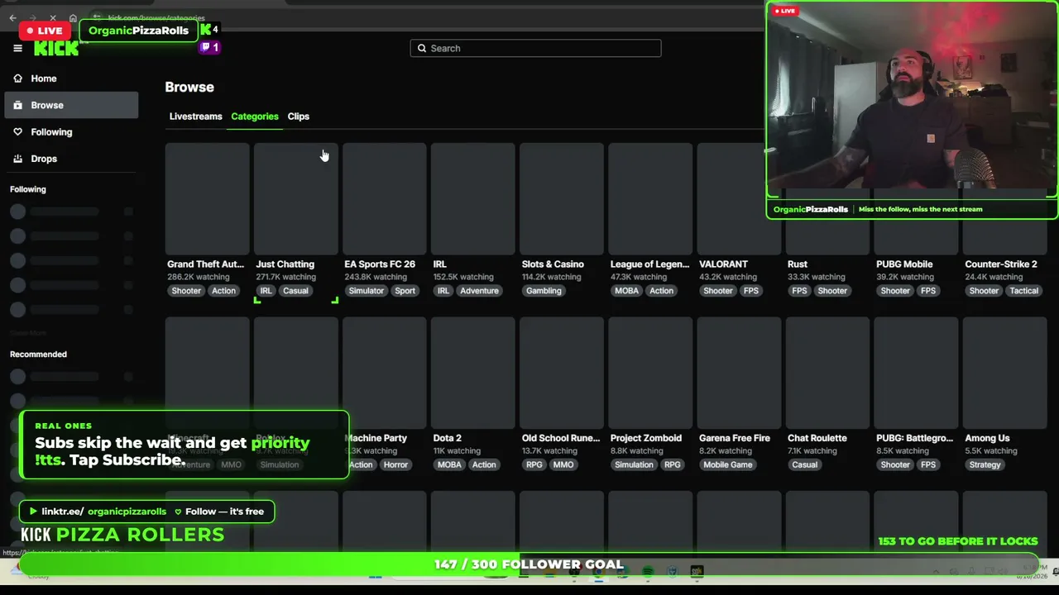Open the Project Zomboid thumbnail
The image size is (1059, 595).
pyautogui.click(x=650, y=373)
